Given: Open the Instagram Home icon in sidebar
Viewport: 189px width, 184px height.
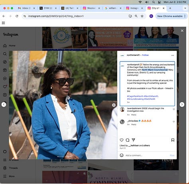Looking at the screenshot, I should (5, 46).
